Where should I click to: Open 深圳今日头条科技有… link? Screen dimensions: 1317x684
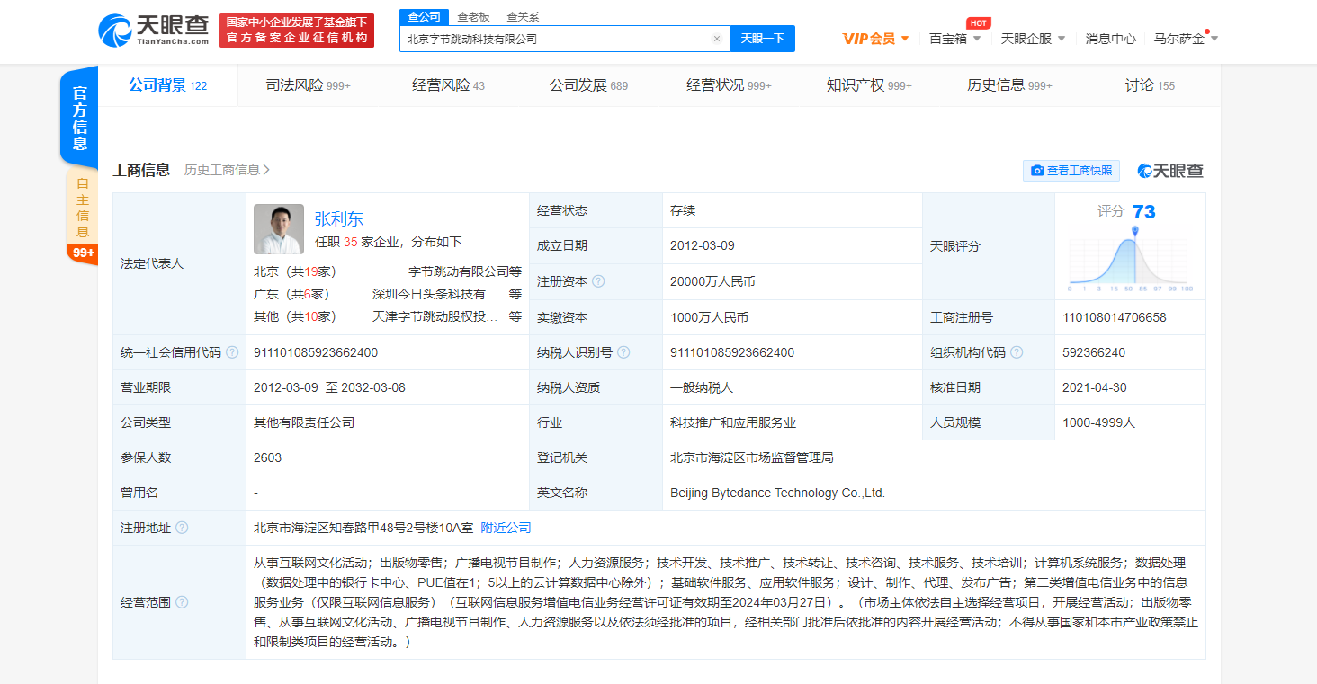[x=435, y=294]
